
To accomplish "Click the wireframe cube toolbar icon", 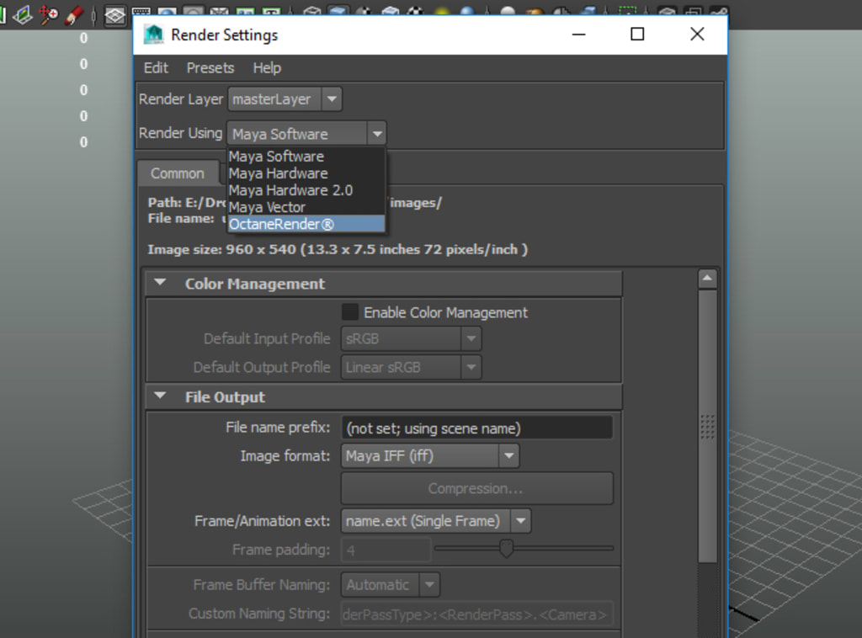I will pos(312,11).
